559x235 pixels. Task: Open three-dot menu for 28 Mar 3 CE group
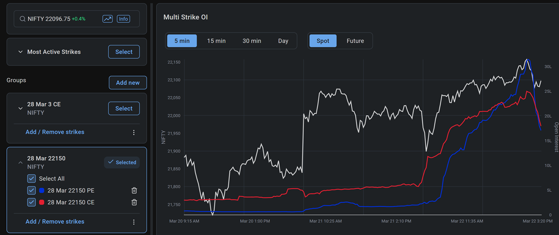[x=134, y=133]
